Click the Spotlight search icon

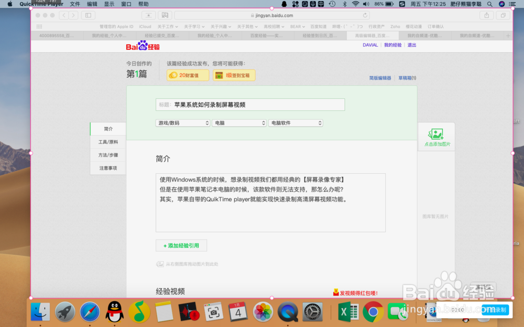(x=489, y=4)
